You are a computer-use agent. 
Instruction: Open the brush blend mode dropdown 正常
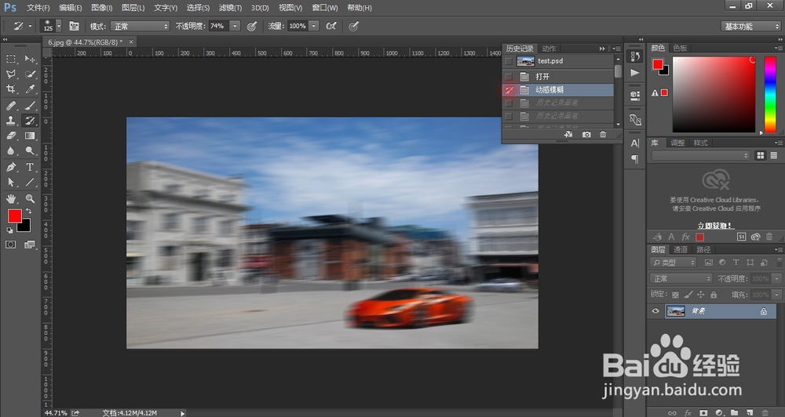pyautogui.click(x=140, y=26)
